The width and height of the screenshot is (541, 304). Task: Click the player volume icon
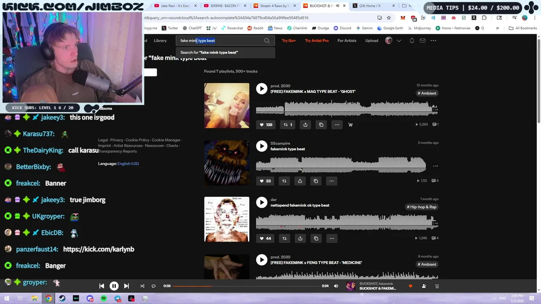pos(336,286)
